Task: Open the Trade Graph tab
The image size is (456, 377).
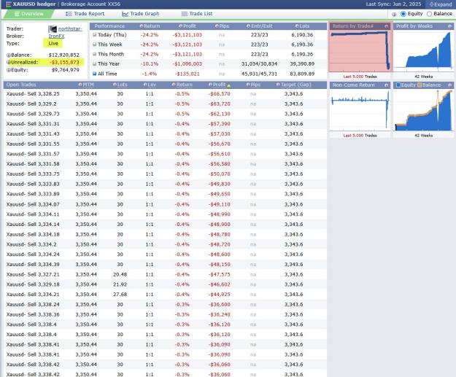Action: [x=141, y=14]
